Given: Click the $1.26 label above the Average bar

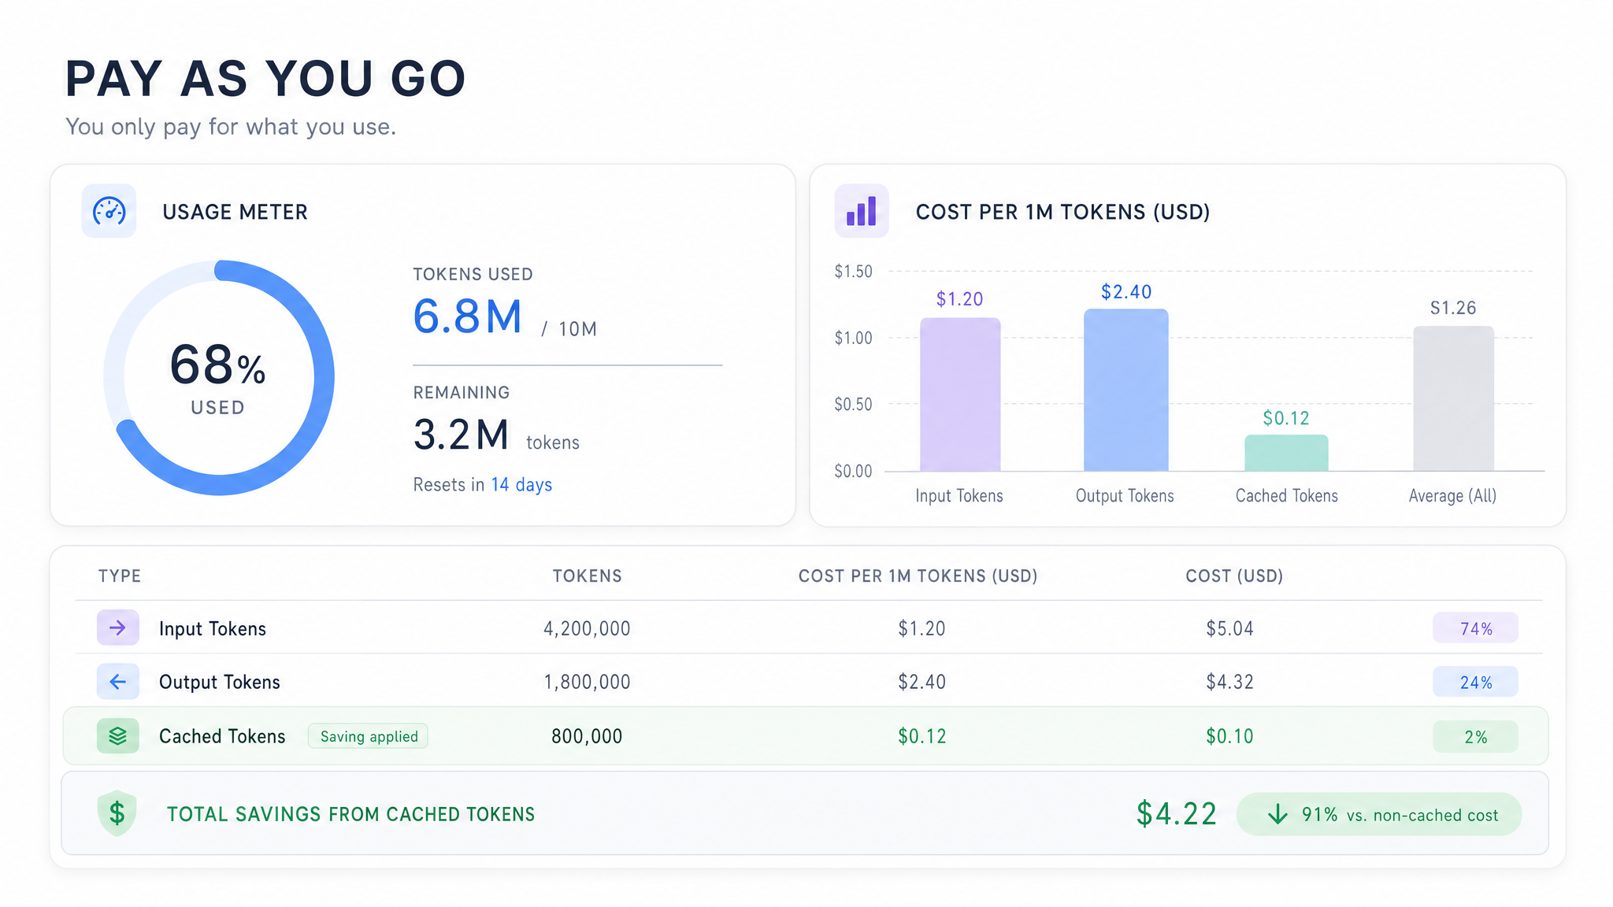Looking at the screenshot, I should (x=1453, y=308).
